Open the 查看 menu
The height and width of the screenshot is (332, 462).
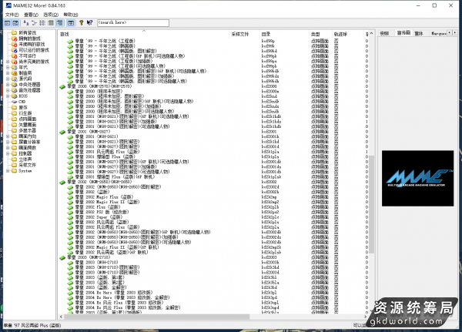click(x=31, y=15)
